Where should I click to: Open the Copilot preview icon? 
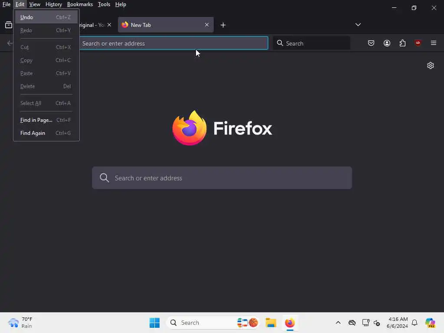coord(430,323)
